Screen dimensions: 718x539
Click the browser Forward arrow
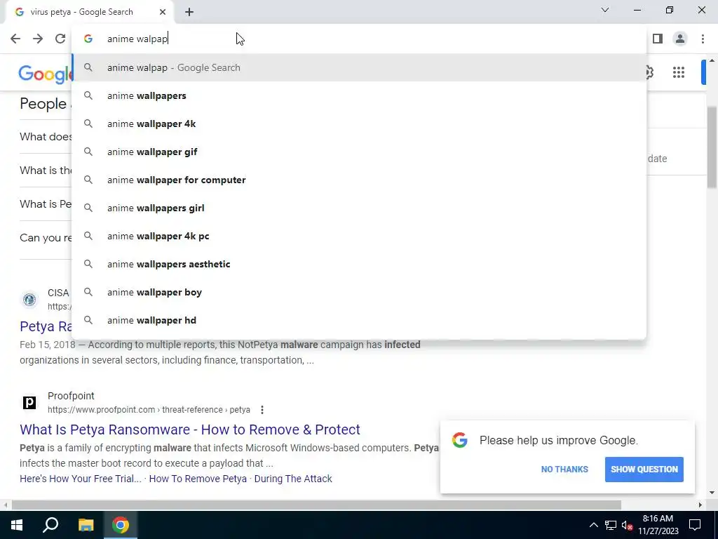tap(38, 39)
